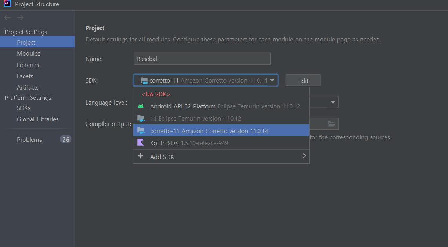Click the Language level label
The height and width of the screenshot is (247, 448).
[106, 103]
